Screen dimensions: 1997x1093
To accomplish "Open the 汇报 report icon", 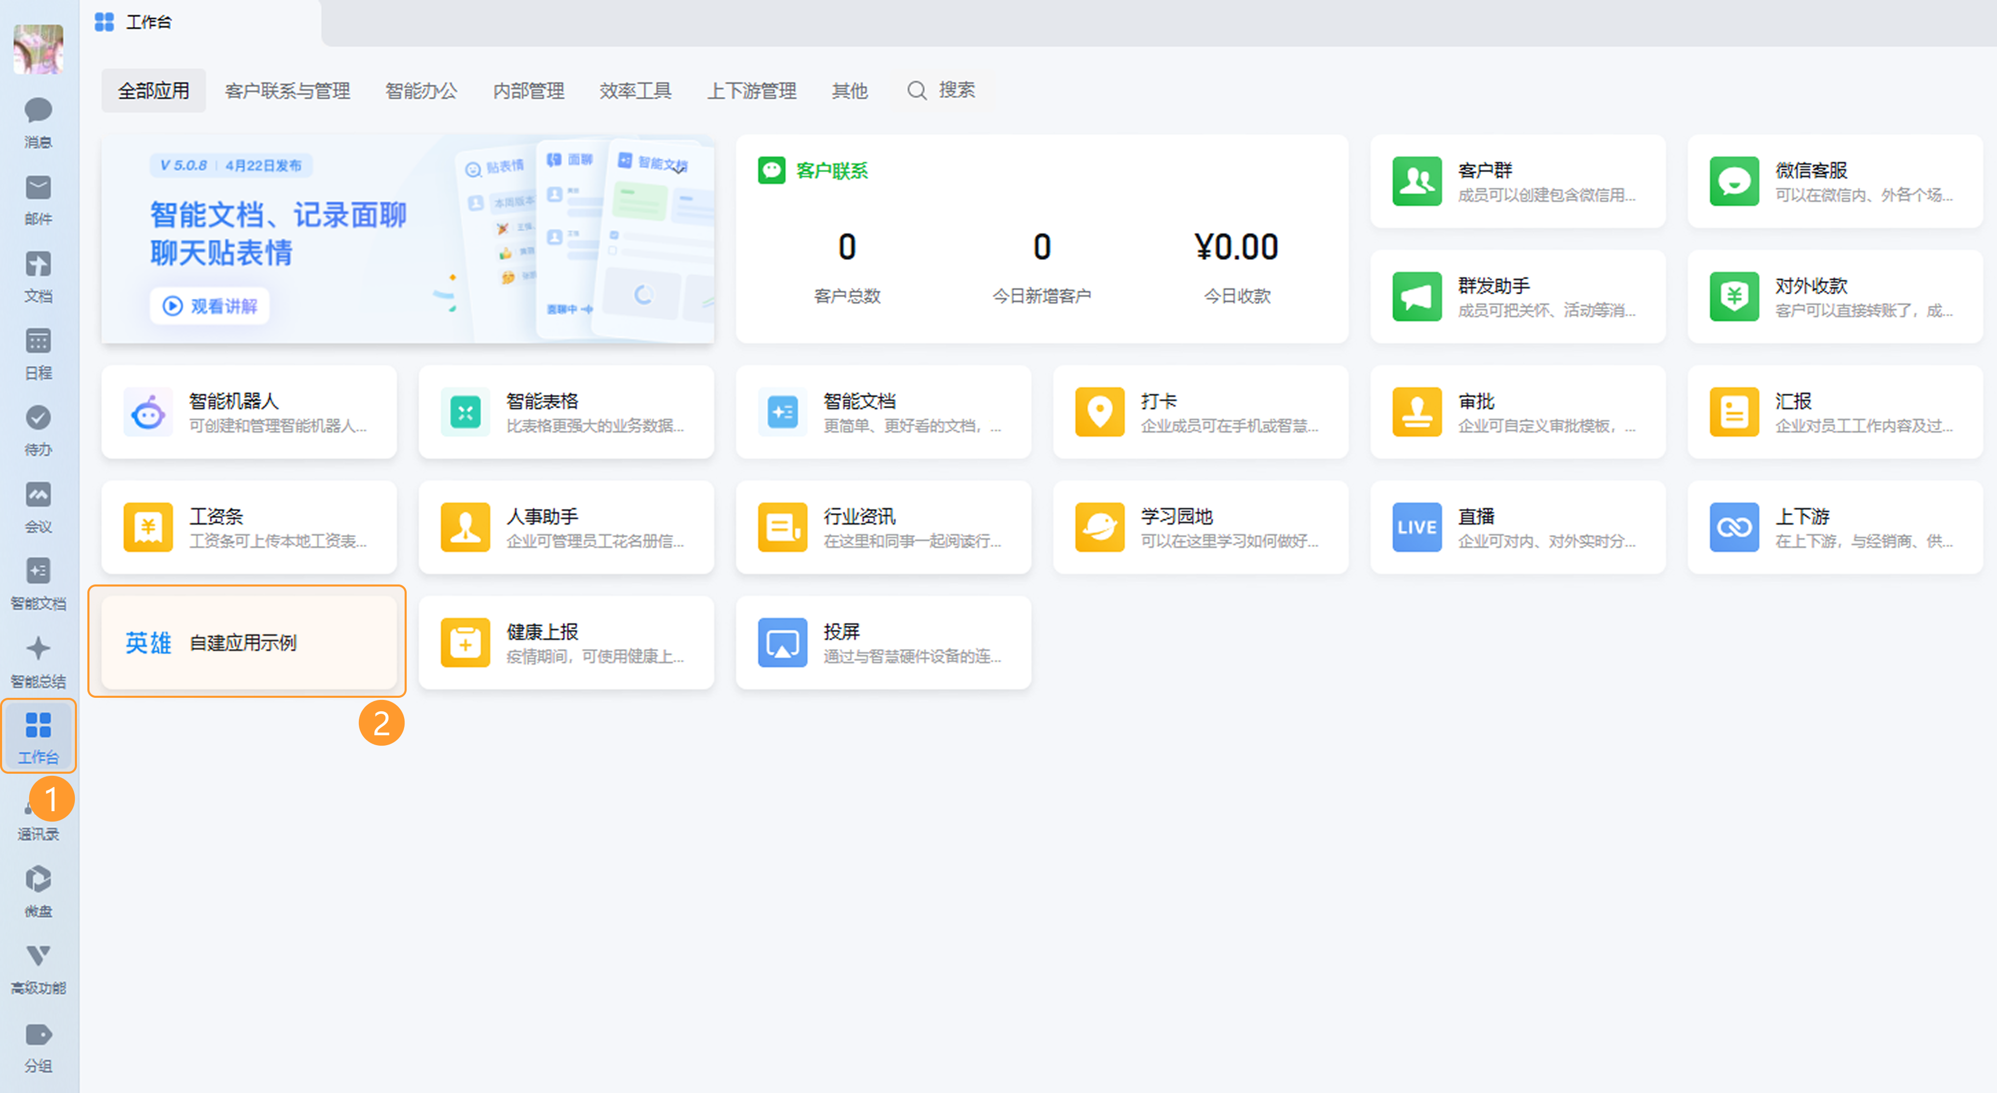I will tap(1733, 412).
